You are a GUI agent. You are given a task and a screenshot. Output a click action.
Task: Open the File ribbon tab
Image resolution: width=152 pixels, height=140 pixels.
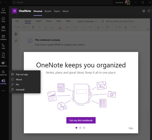(x=17, y=21)
